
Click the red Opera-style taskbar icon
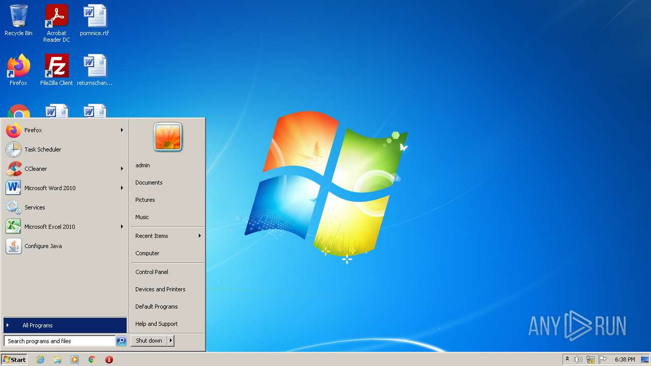click(109, 359)
